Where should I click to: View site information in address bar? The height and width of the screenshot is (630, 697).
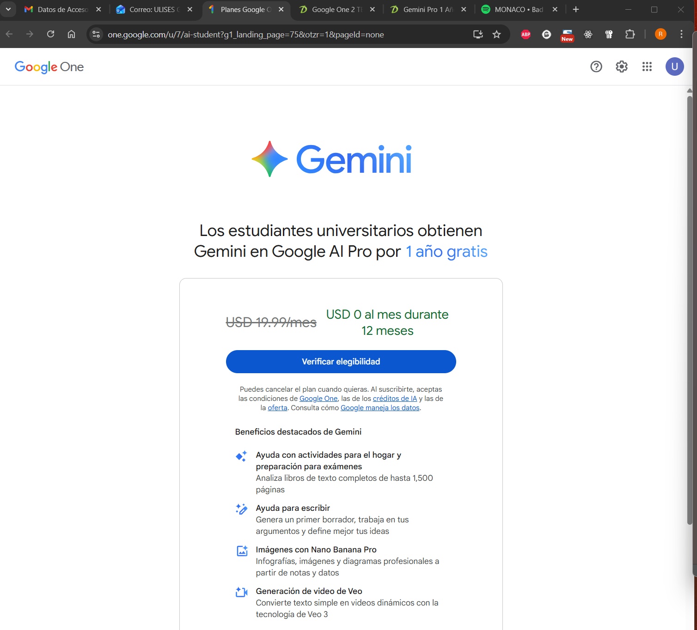(96, 34)
